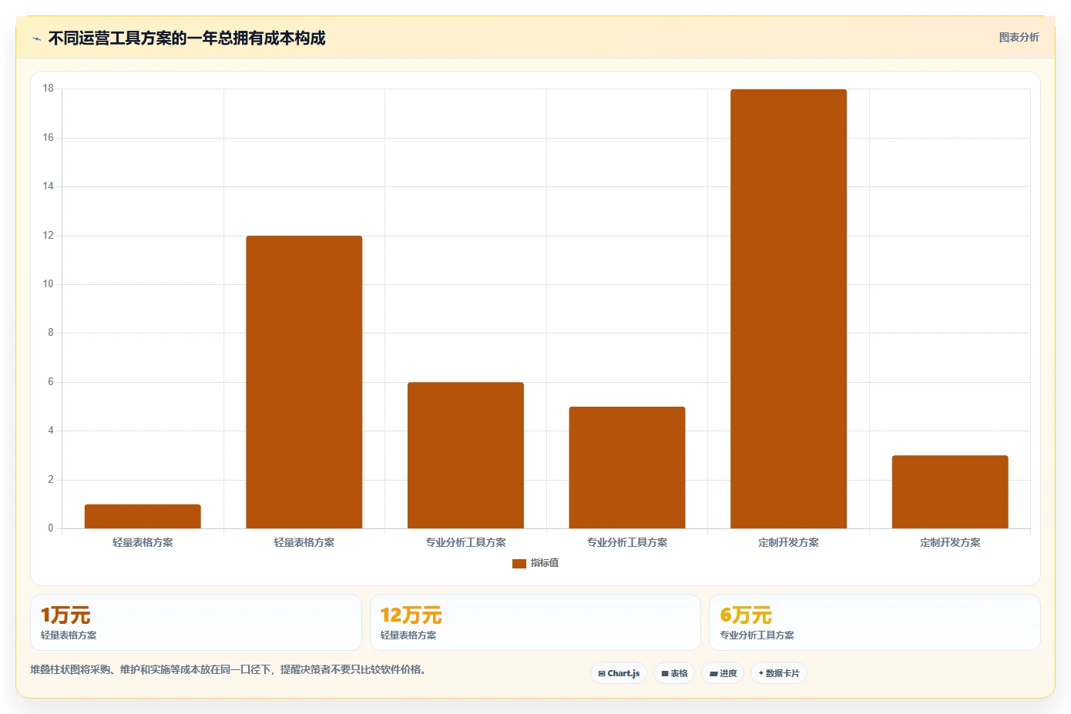Screen dimensions: 1071x714
Task: Click the bar reaching value 6
Action: [465, 455]
